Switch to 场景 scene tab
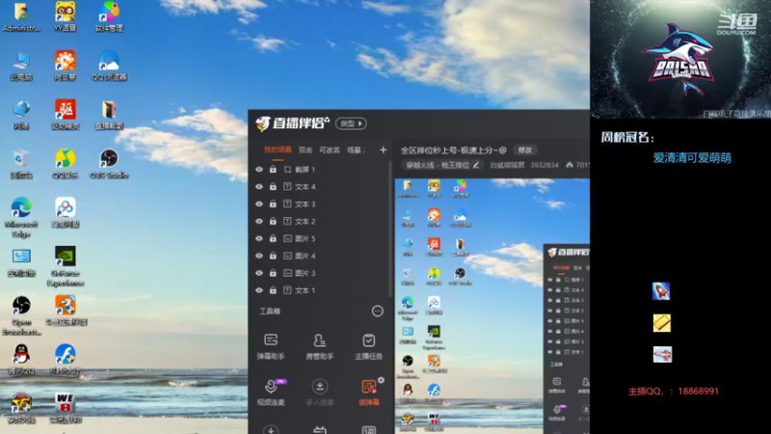 [x=356, y=149]
